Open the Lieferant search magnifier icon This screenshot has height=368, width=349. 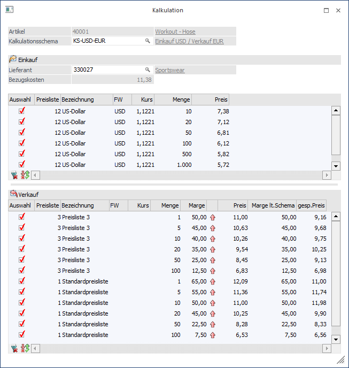(x=148, y=70)
